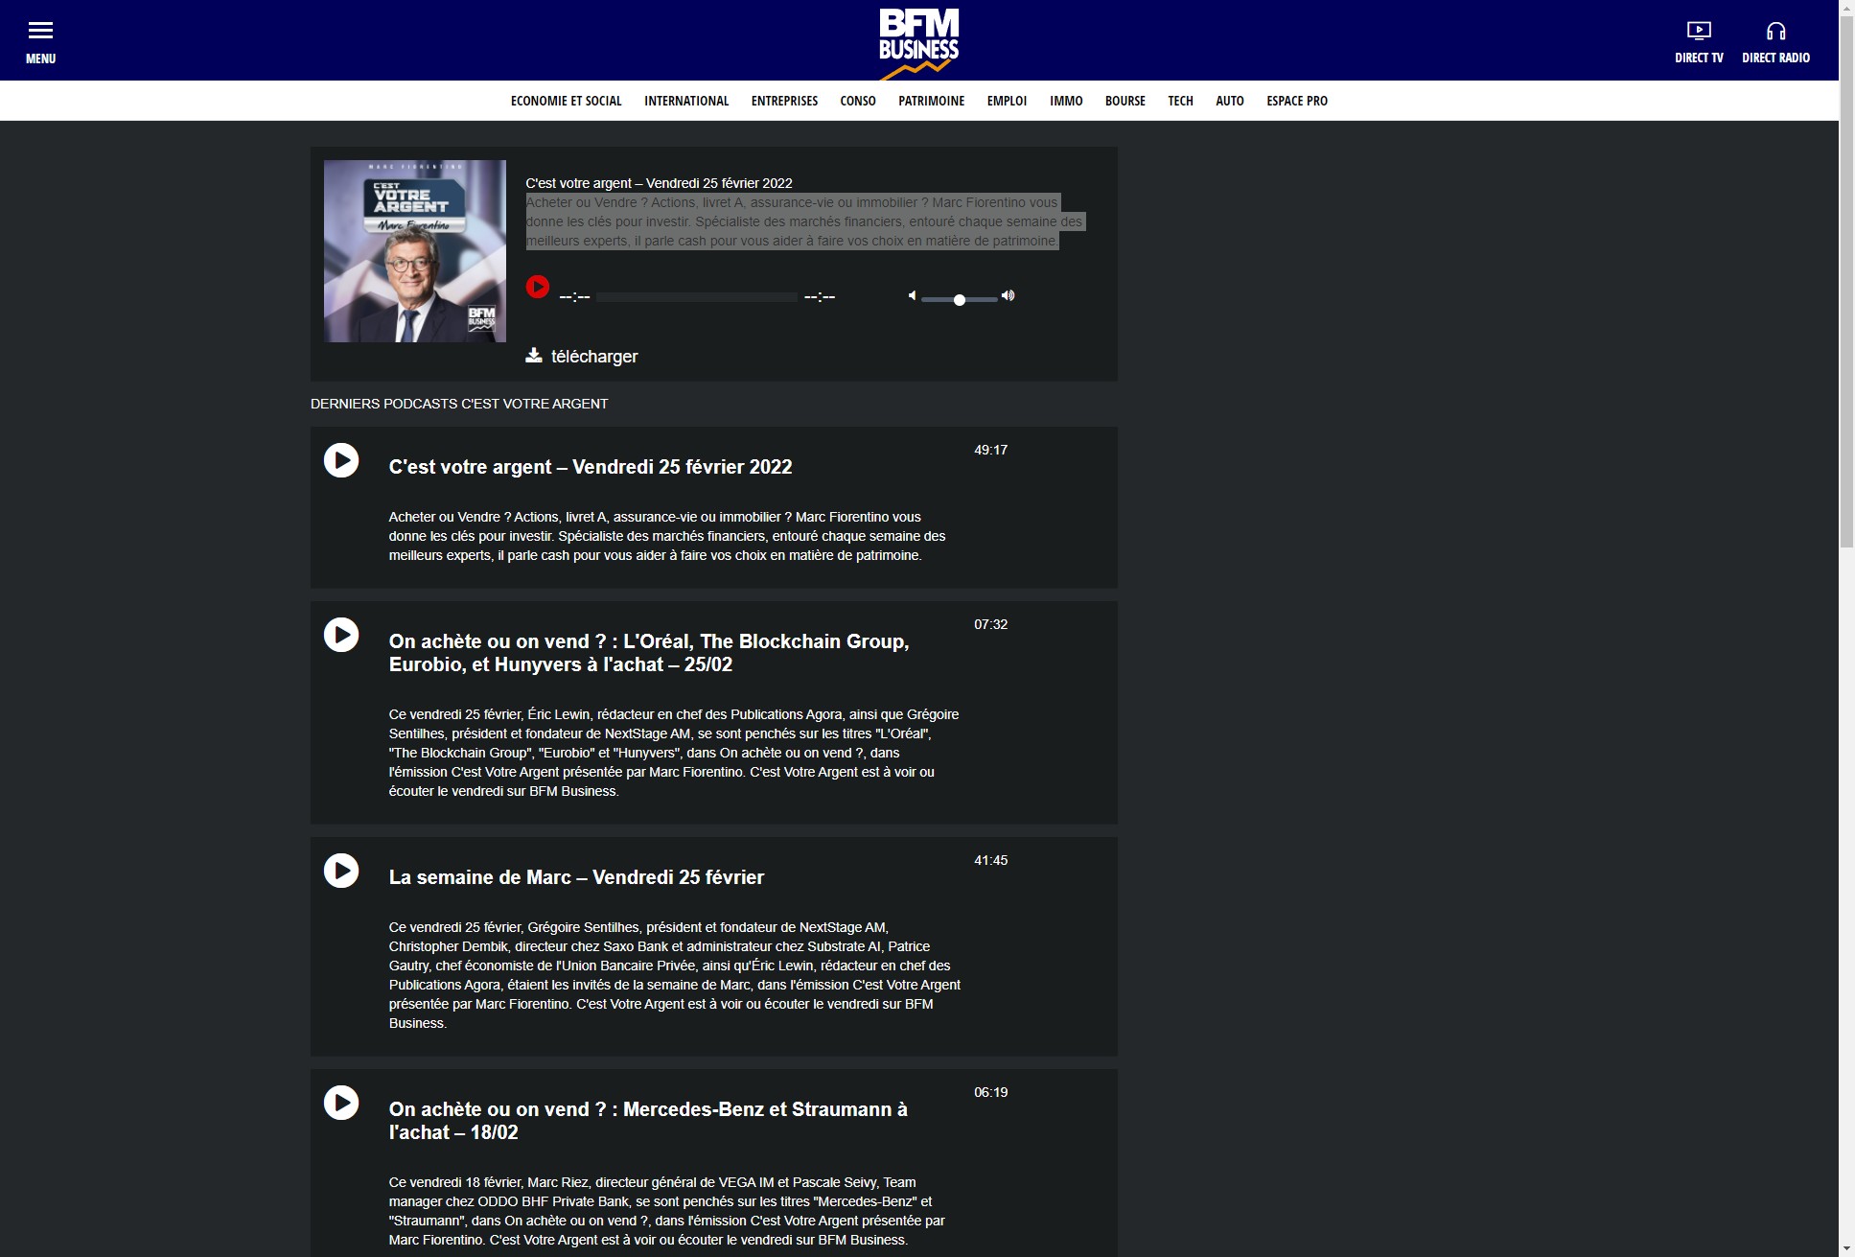
Task: Click the low-volume speaker icon
Action: 912,295
